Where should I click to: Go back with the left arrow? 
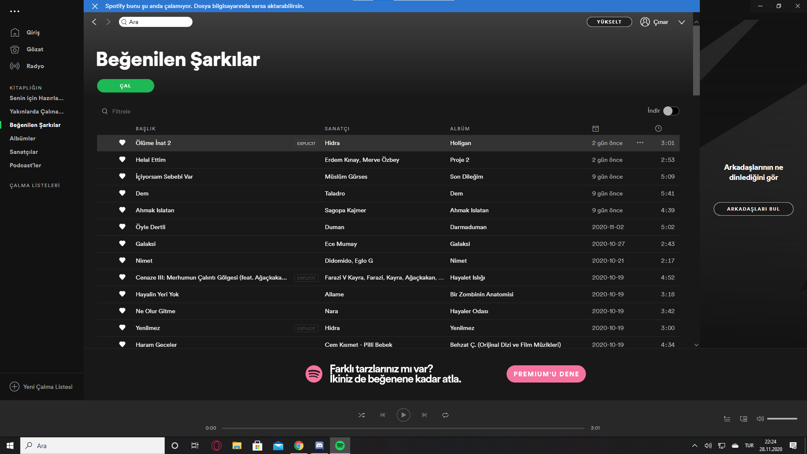pyautogui.click(x=94, y=22)
